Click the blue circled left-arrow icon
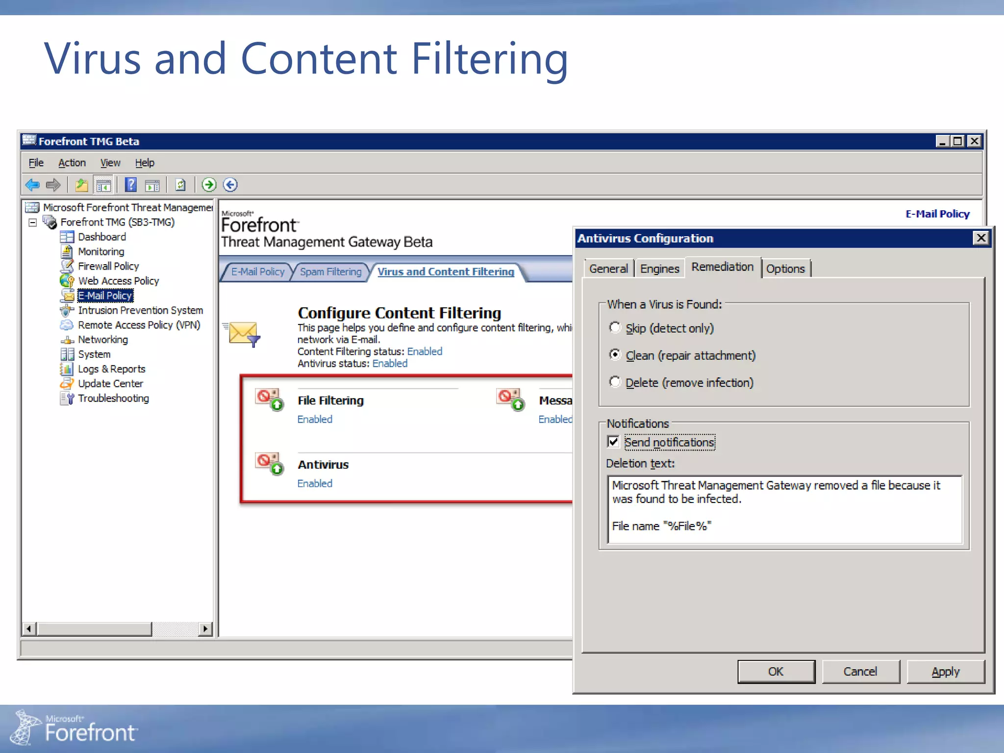The width and height of the screenshot is (1004, 753). [230, 185]
